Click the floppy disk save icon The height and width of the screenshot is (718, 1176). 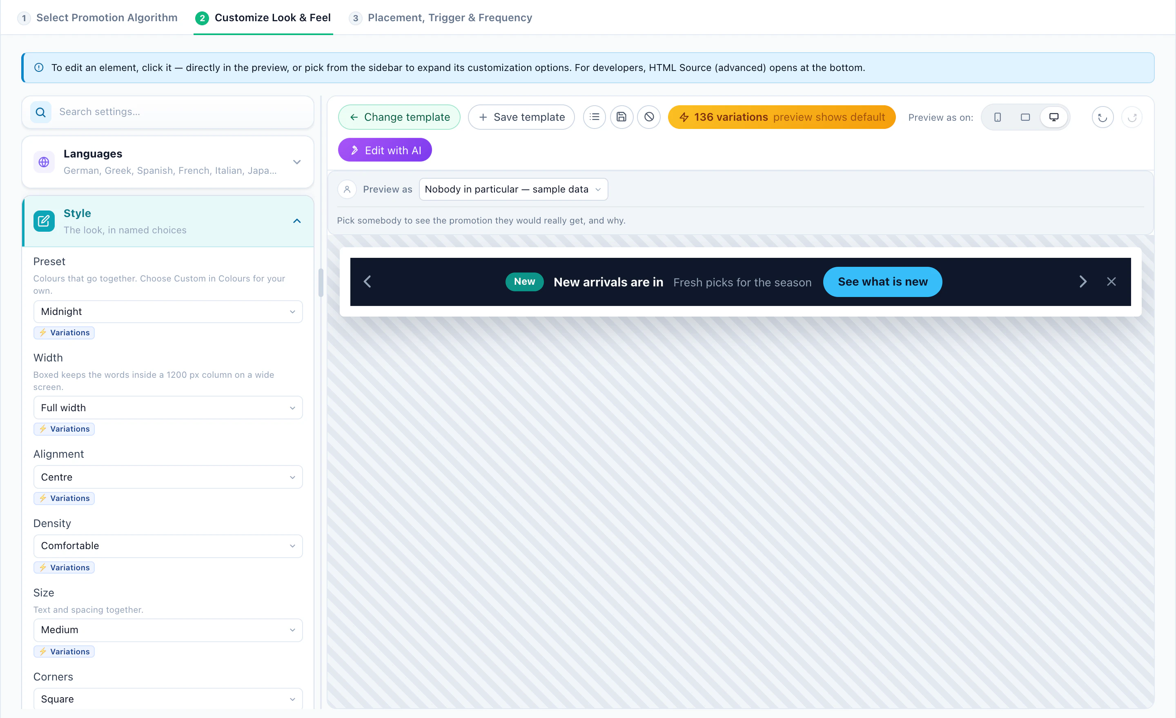click(621, 117)
